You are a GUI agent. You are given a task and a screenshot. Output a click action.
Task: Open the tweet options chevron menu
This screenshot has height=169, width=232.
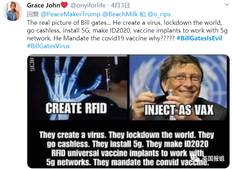coord(227,5)
